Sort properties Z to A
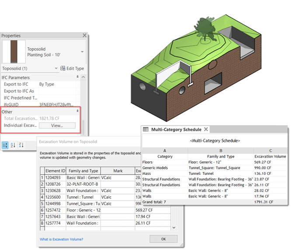 [x=21, y=145]
